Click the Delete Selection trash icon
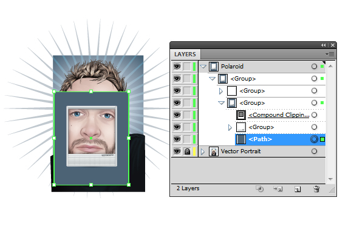Screen dimensions: 354x229 point(316,189)
